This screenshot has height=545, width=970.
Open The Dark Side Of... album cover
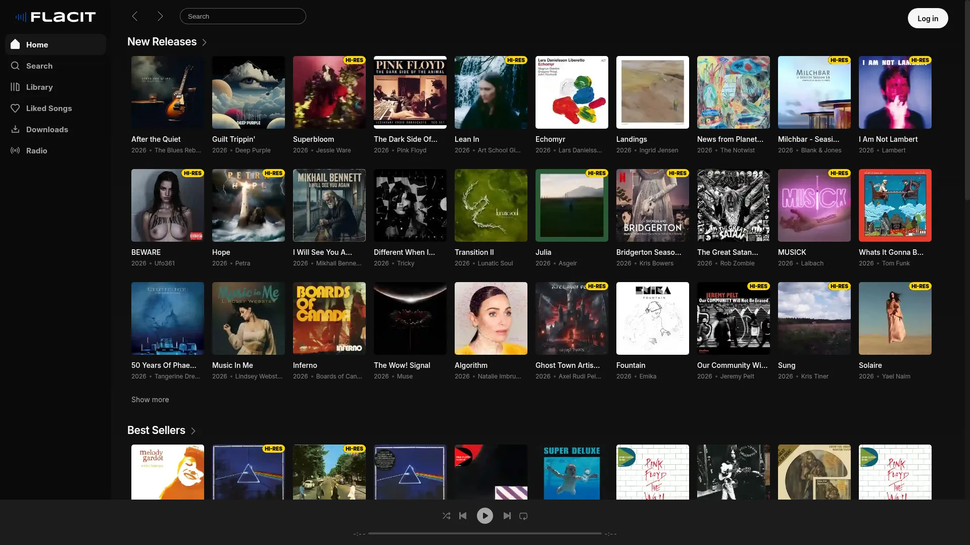coord(410,92)
